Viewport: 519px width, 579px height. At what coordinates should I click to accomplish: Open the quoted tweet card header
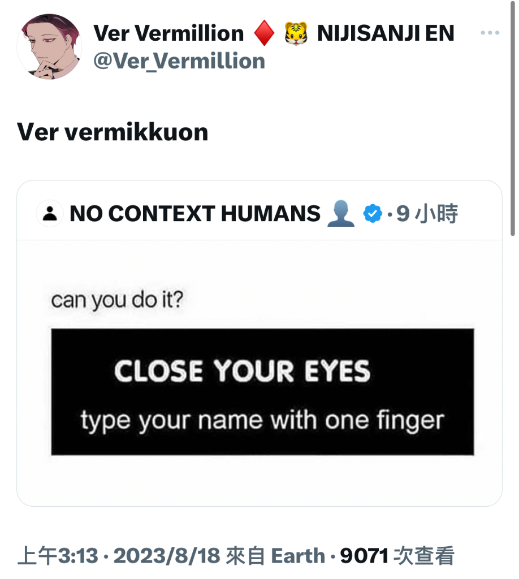259,213
